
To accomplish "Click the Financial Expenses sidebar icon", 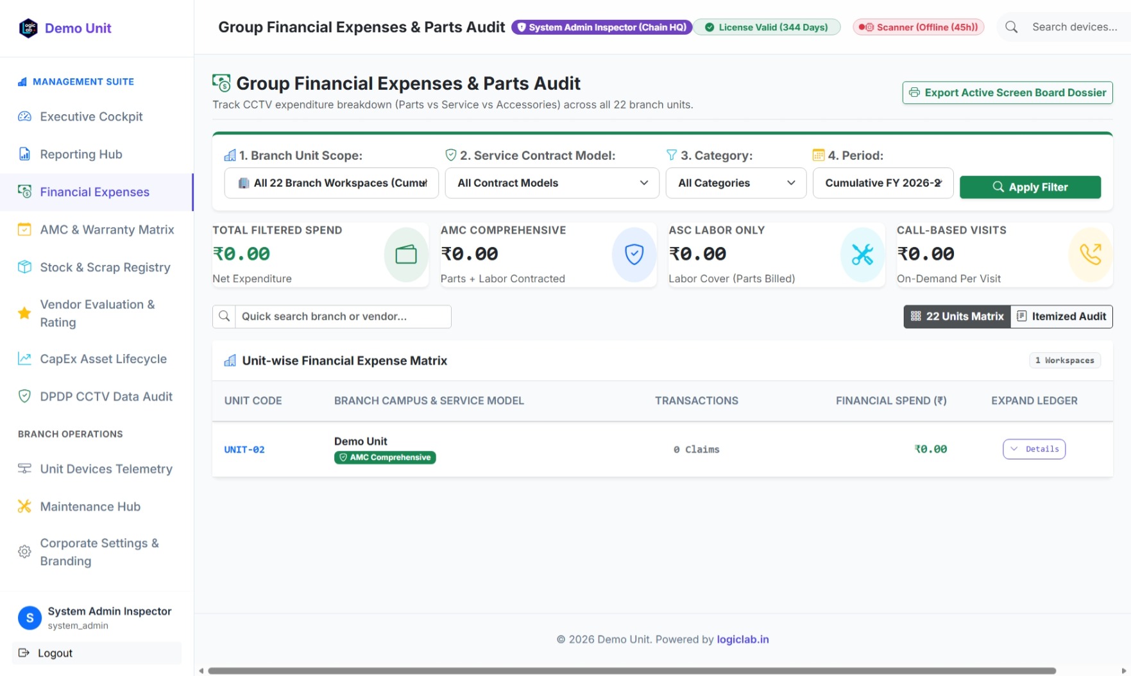I will pos(24,192).
